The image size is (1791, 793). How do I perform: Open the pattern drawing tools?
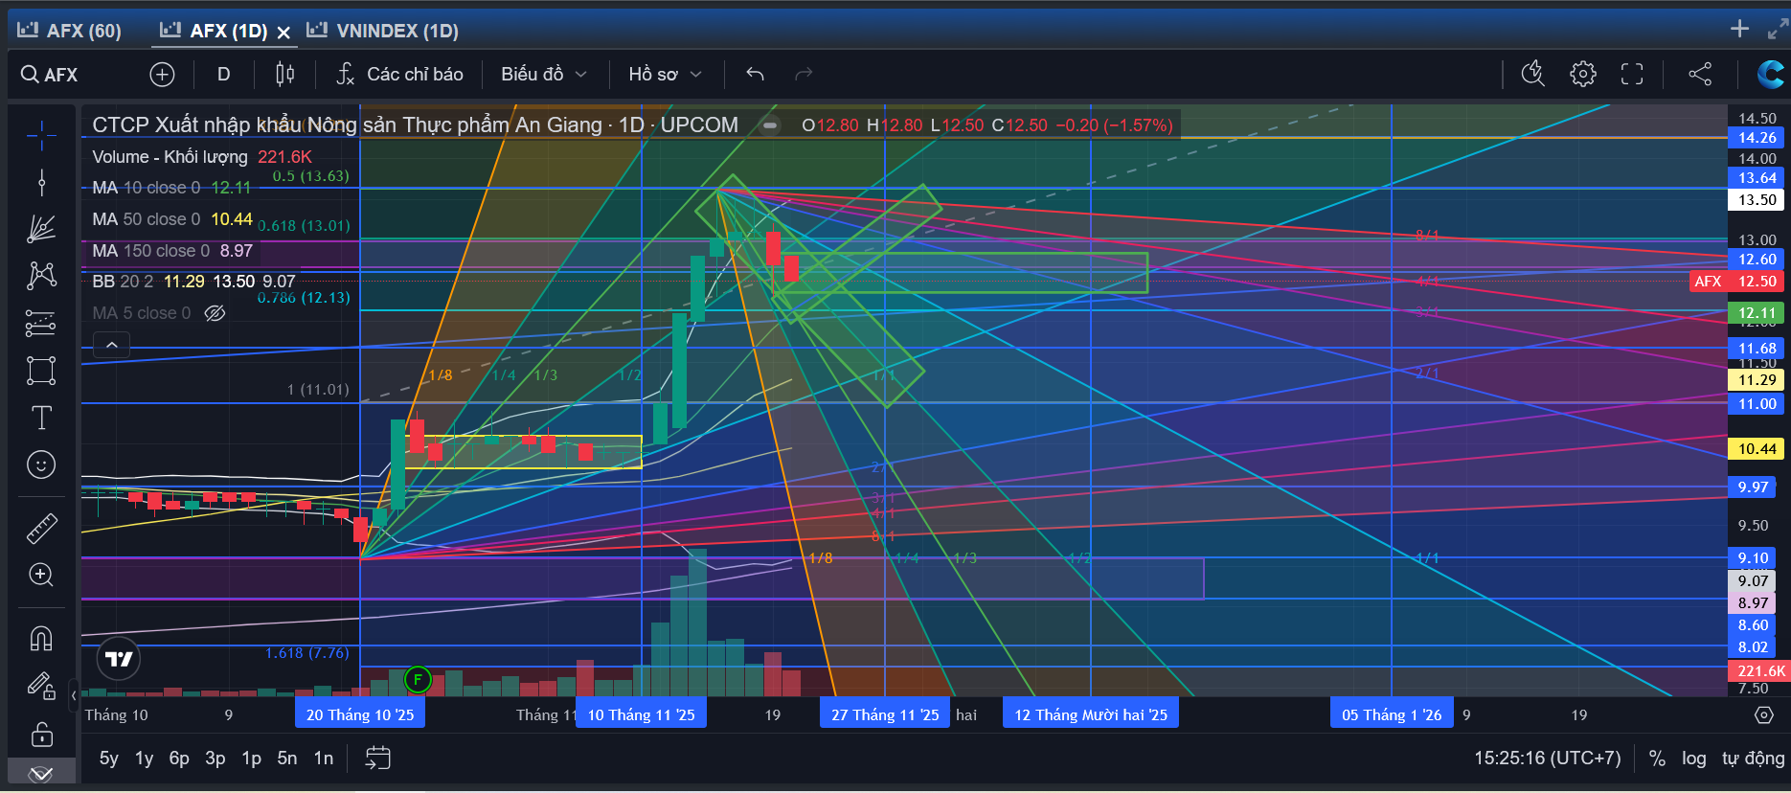(41, 276)
